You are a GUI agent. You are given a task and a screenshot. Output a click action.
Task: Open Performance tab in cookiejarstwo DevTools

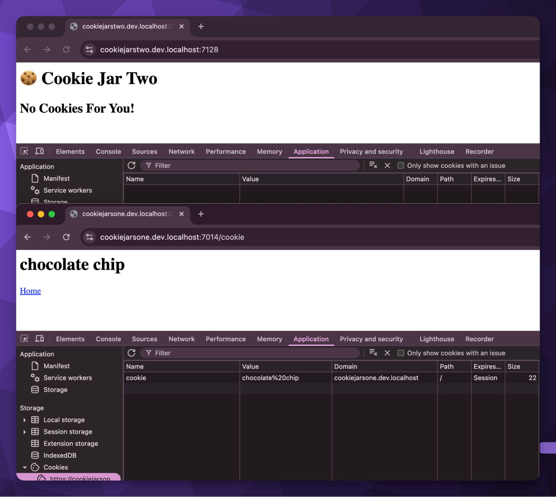click(x=226, y=152)
